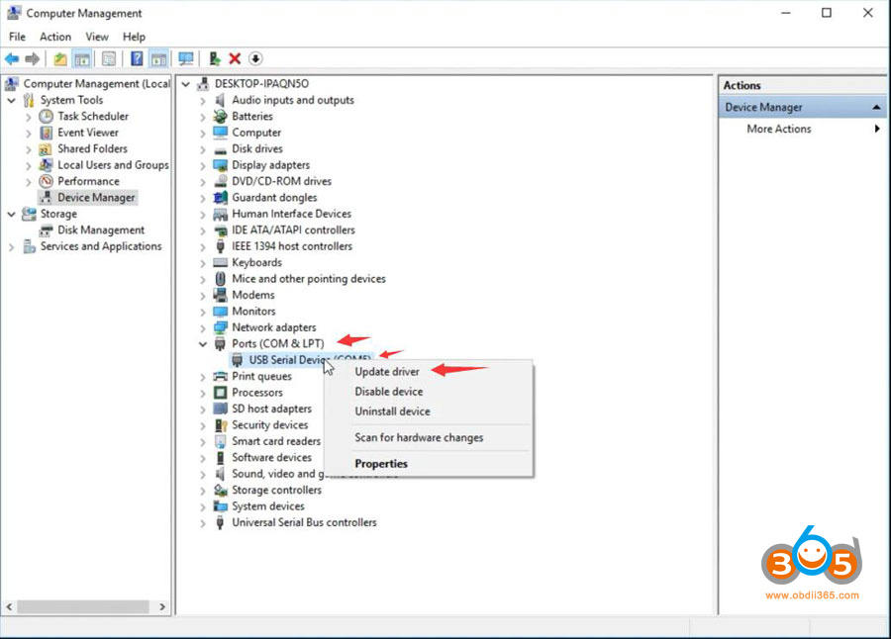Click the scan hardware monitor toolbar icon

pyautogui.click(x=185, y=59)
